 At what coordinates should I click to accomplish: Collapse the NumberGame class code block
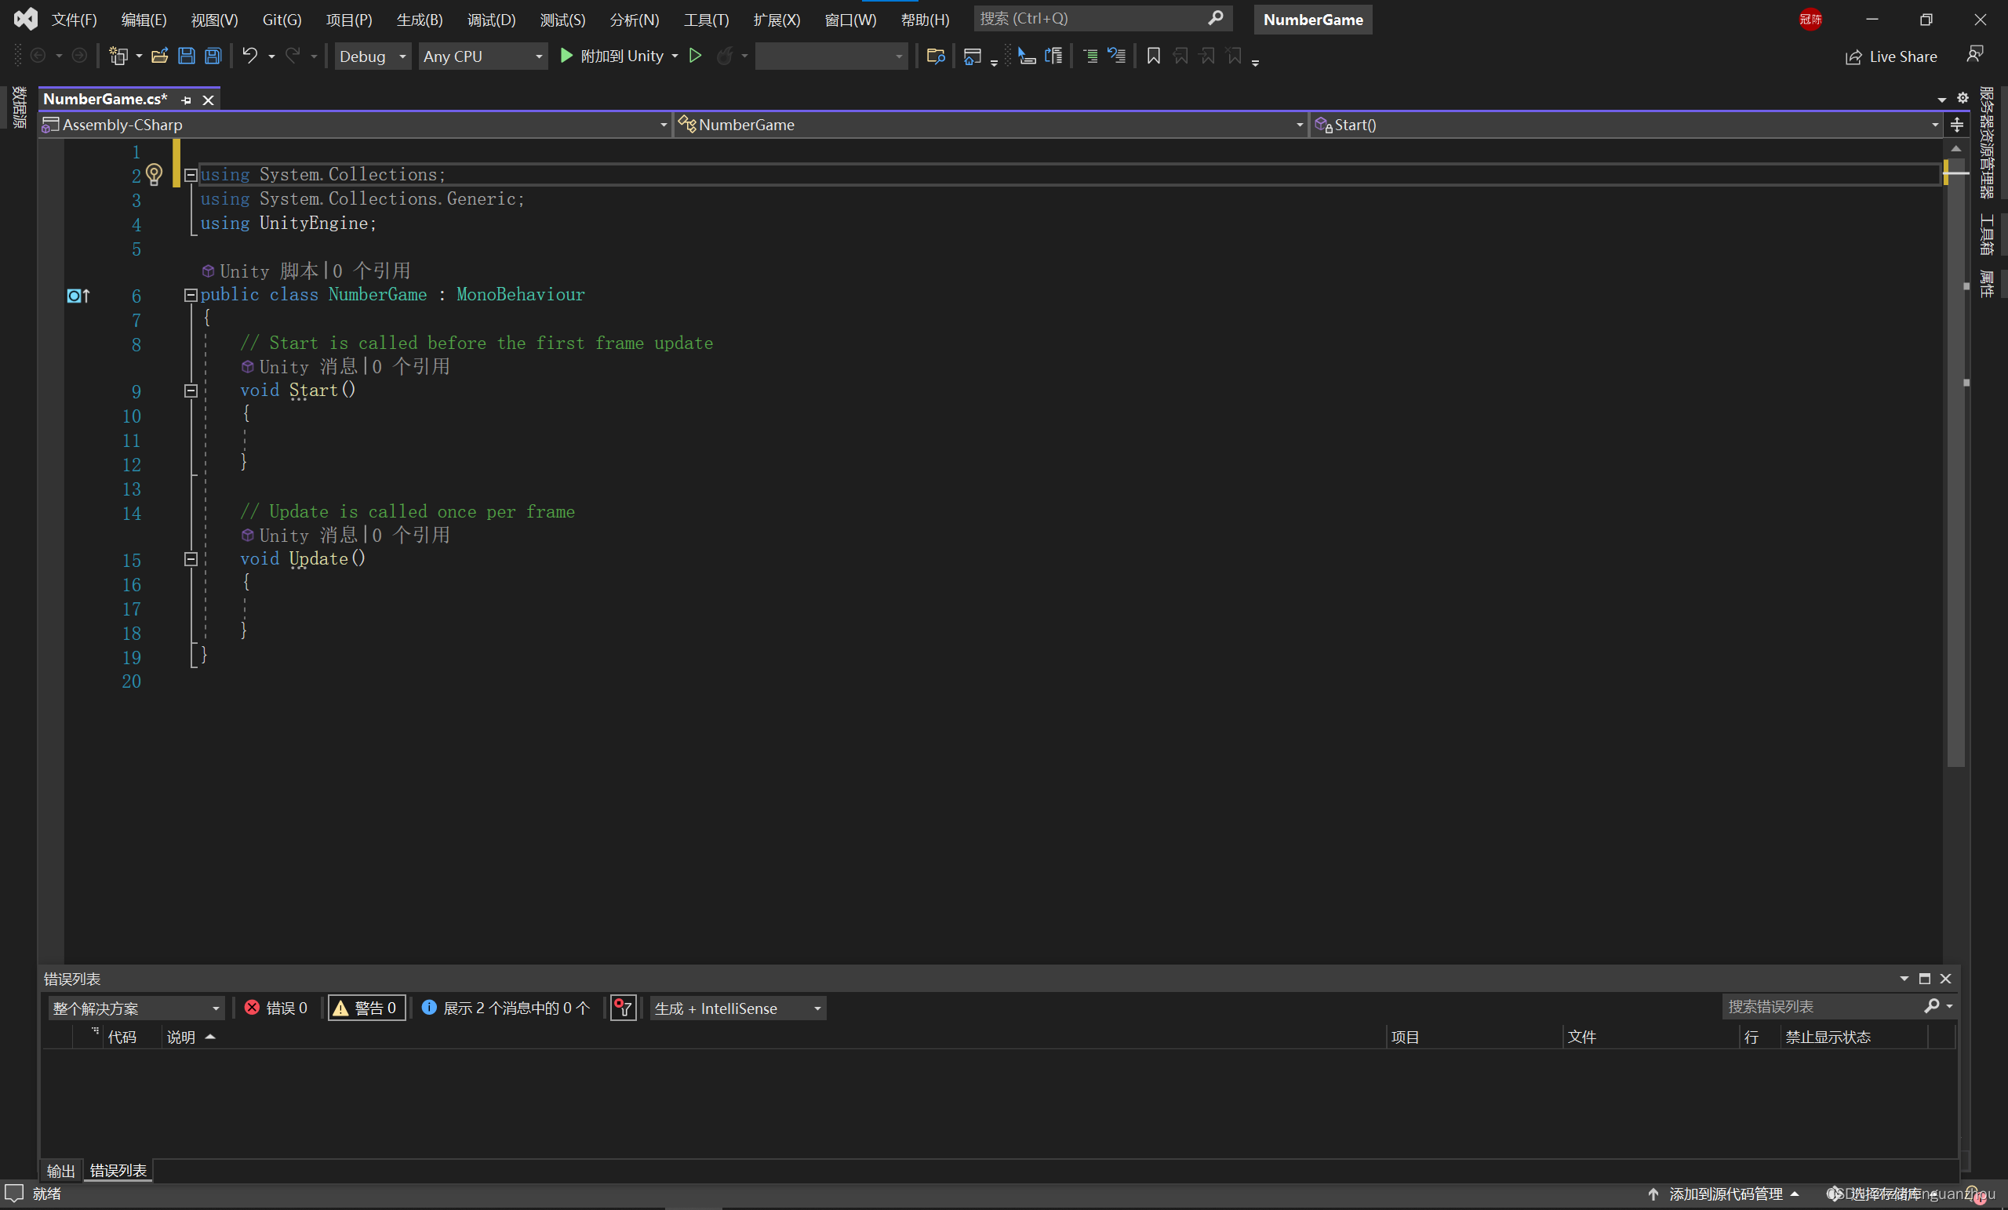(191, 295)
